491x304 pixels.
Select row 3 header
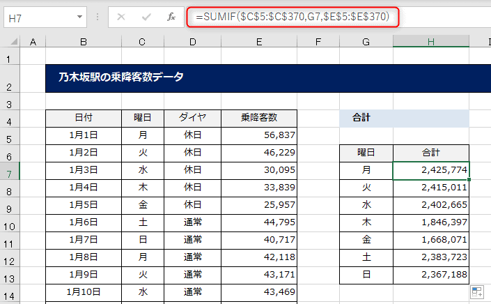(9, 101)
